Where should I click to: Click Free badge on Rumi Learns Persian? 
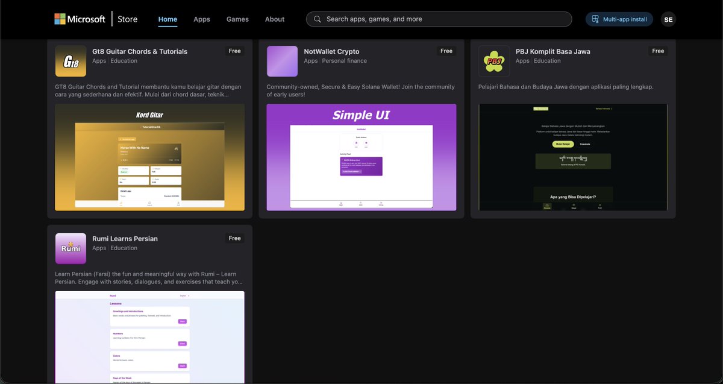coord(235,238)
